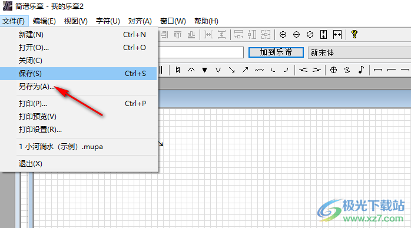
Task: Insert the downward glide arrow symbol
Action: pyautogui.click(x=232, y=70)
